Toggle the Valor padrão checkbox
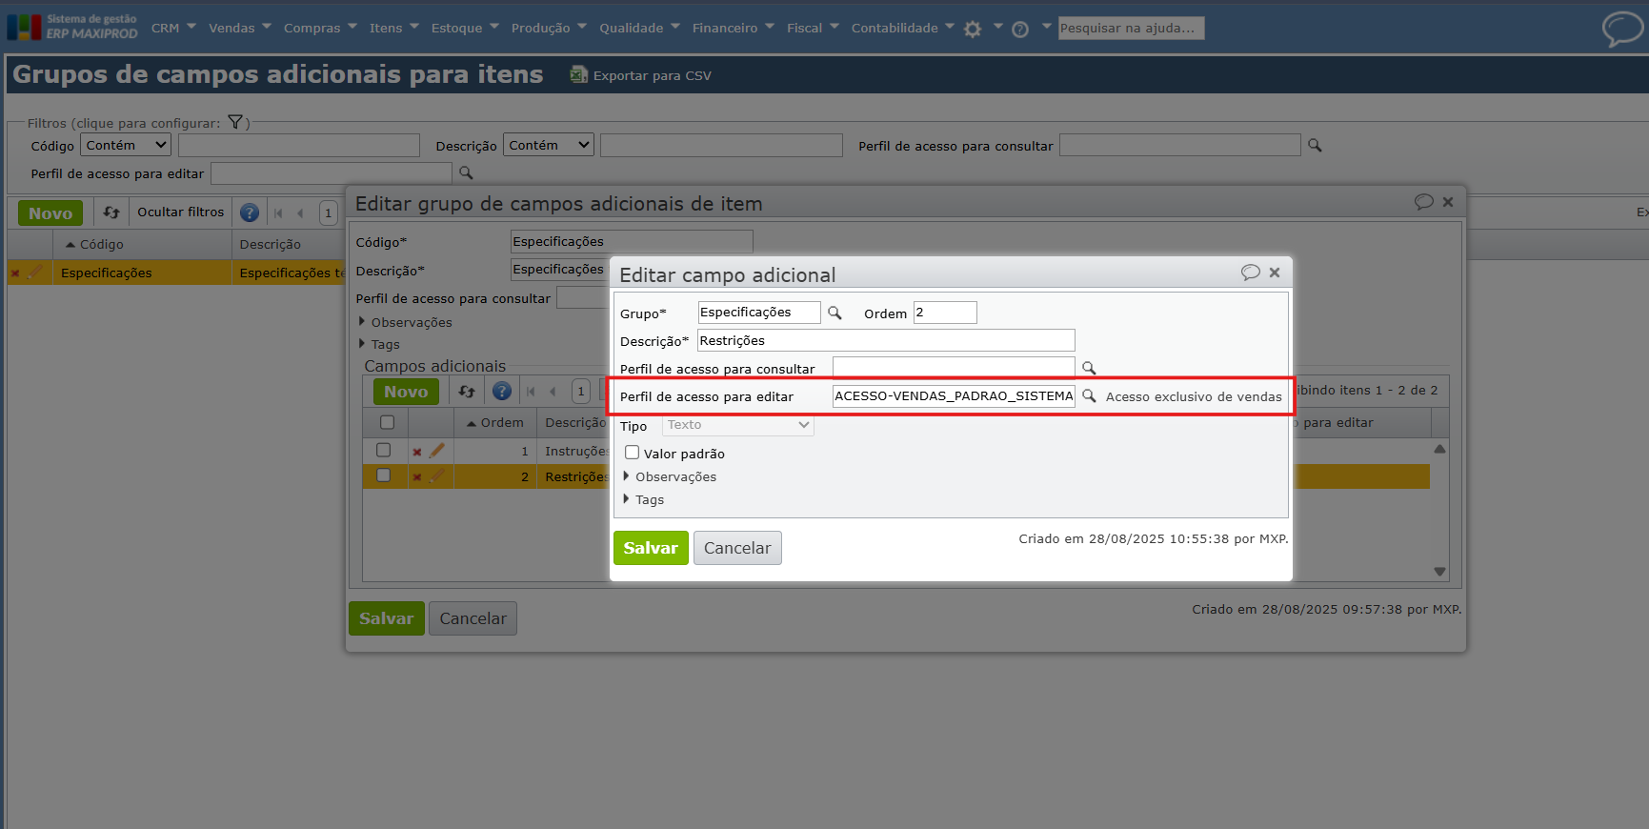The width and height of the screenshot is (1649, 829). point(633,453)
